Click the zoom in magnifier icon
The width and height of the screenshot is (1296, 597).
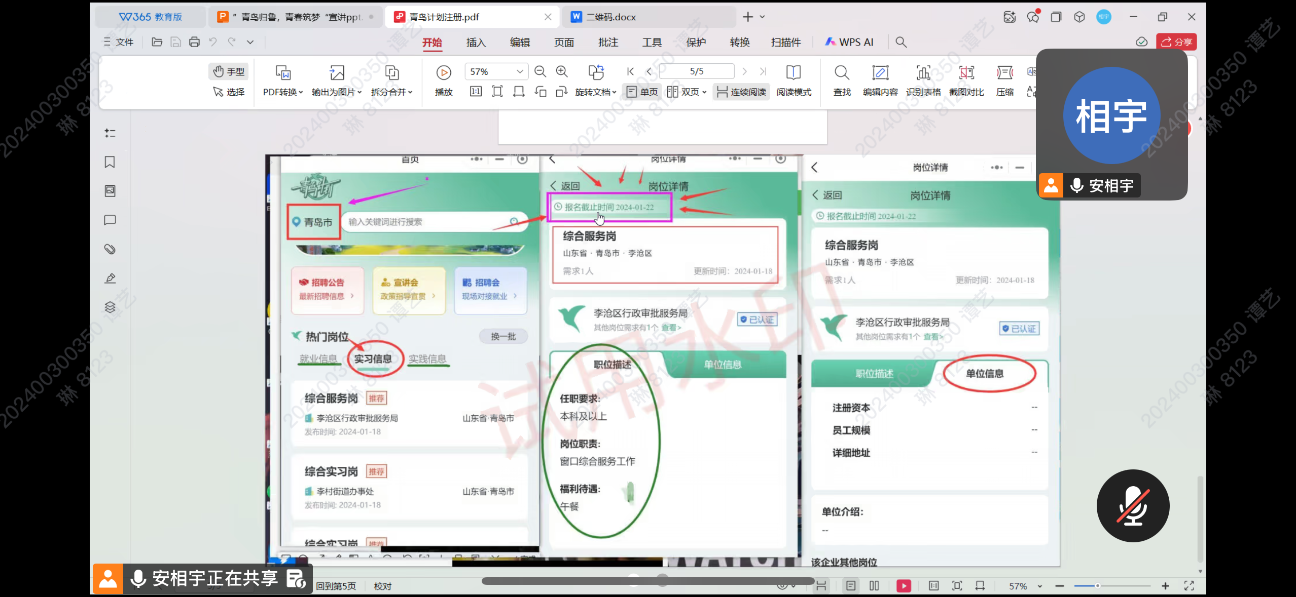pyautogui.click(x=562, y=72)
